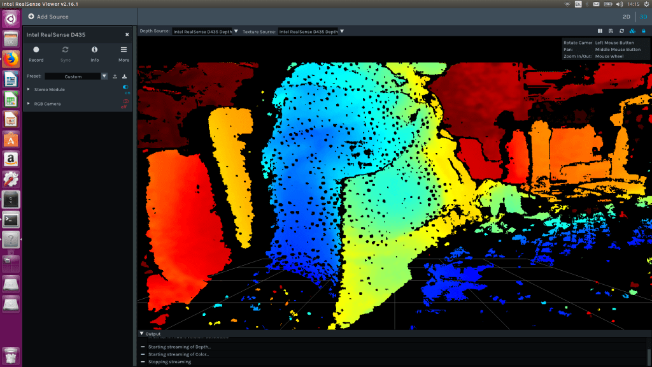The image size is (652, 367).
Task: Click the refresh icon in the viewer toolbar
Action: [x=622, y=31]
